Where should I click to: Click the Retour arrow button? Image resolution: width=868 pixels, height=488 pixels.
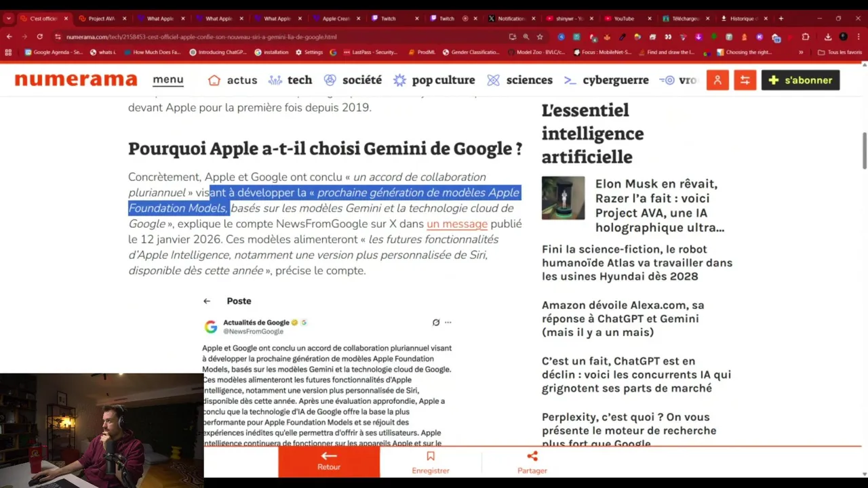[329, 461]
